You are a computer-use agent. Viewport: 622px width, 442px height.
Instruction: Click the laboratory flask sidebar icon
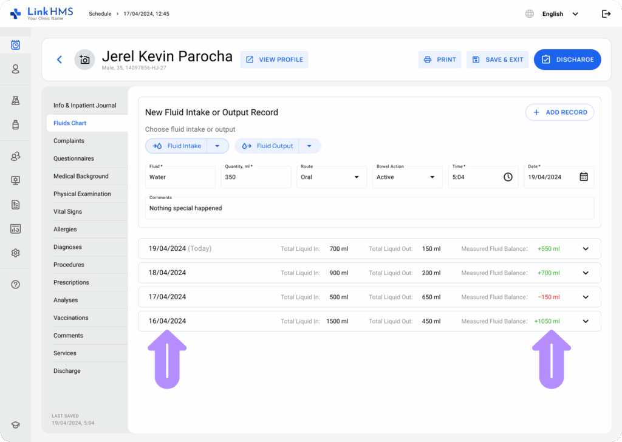pyautogui.click(x=16, y=101)
